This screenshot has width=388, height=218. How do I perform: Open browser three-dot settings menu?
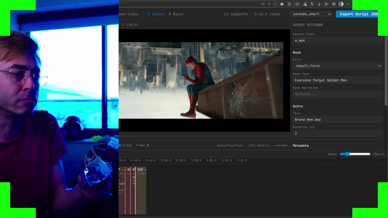pyautogui.click(x=348, y=4)
